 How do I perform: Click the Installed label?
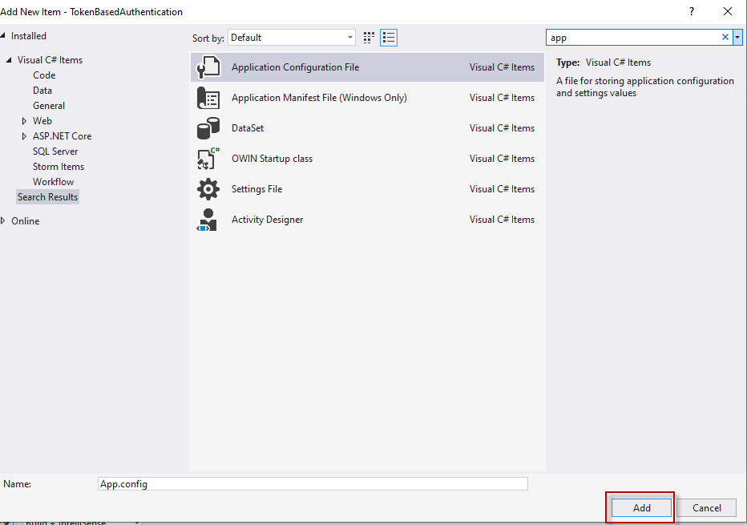click(29, 36)
